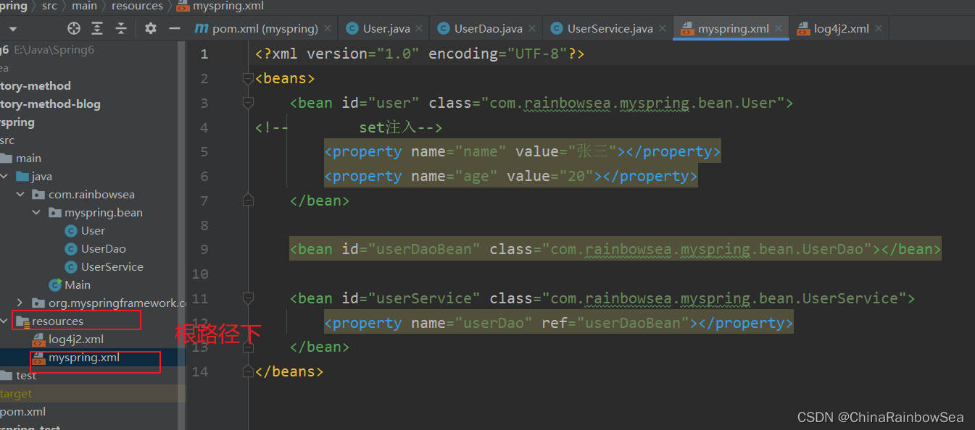
Task: Click the locate-in-project crosshair icon
Action: (x=74, y=28)
